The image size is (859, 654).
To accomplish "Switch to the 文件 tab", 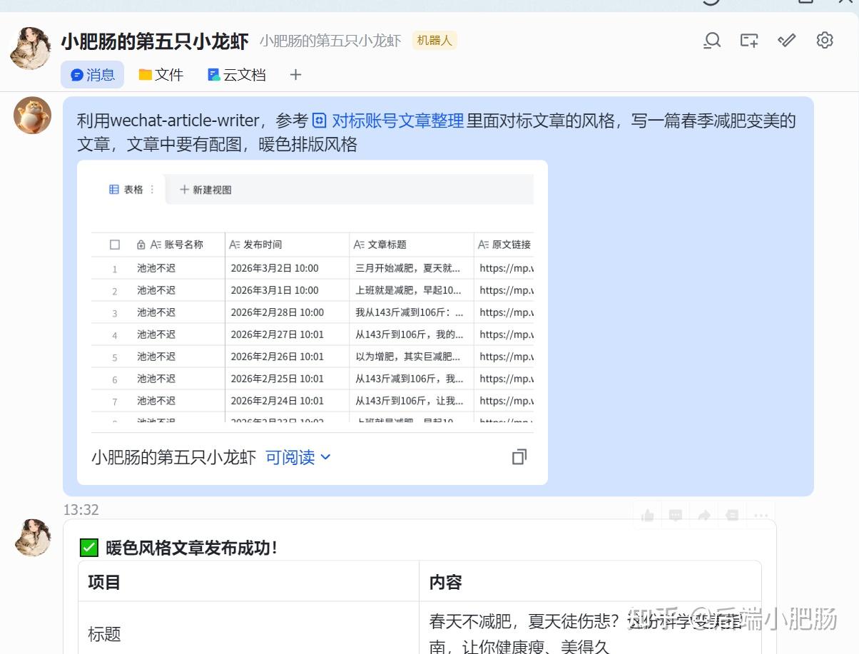I will (x=161, y=75).
